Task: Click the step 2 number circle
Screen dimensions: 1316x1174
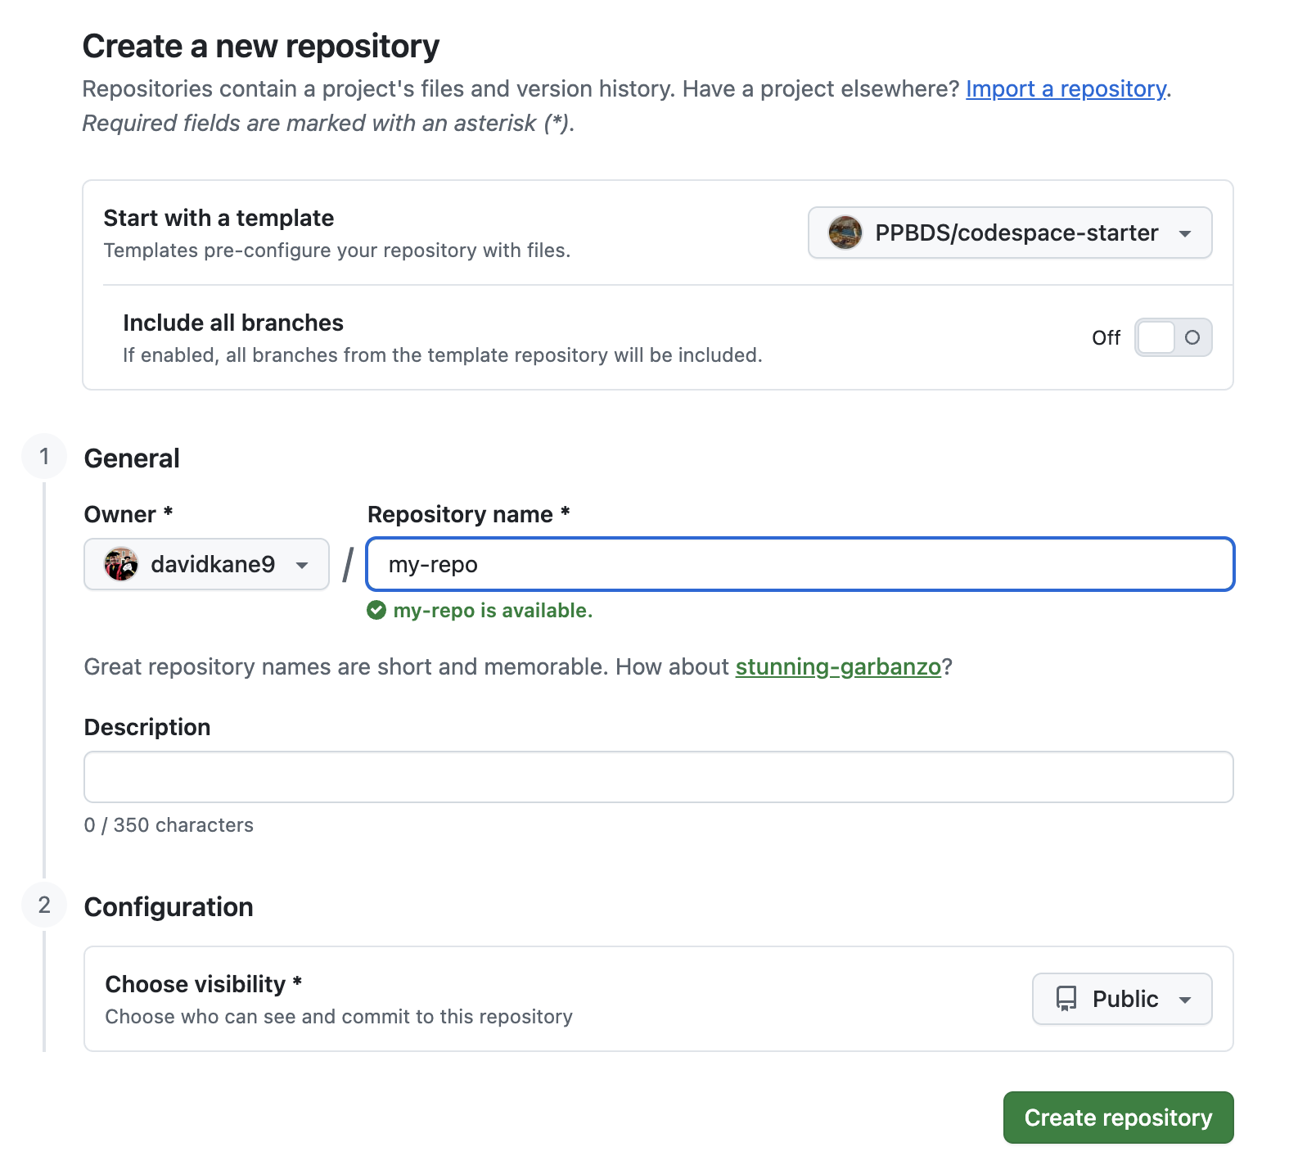Action: [44, 905]
